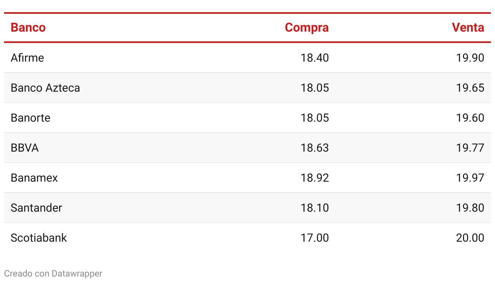Click Afirme's Venta value 19.90

point(470,58)
